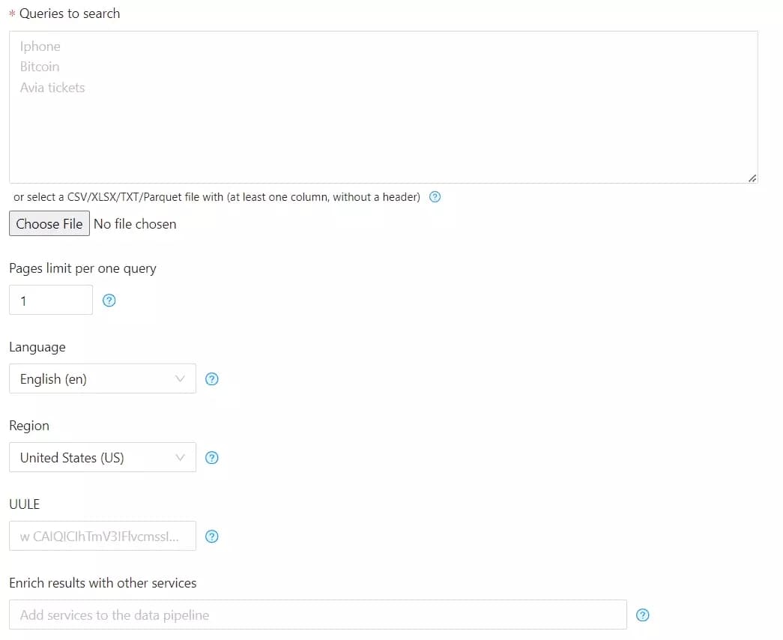The image size is (783, 640).
Task: Click the Add services pipeline field
Action: 318,615
